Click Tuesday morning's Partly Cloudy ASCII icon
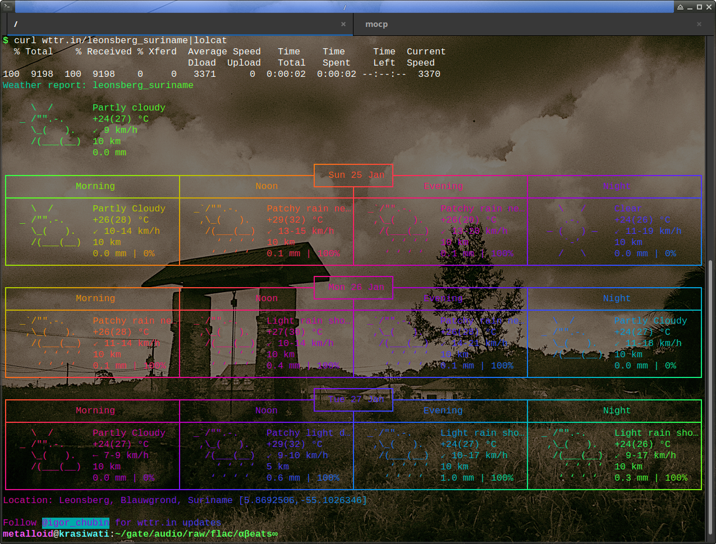This screenshot has height=544, width=716. tap(51, 450)
